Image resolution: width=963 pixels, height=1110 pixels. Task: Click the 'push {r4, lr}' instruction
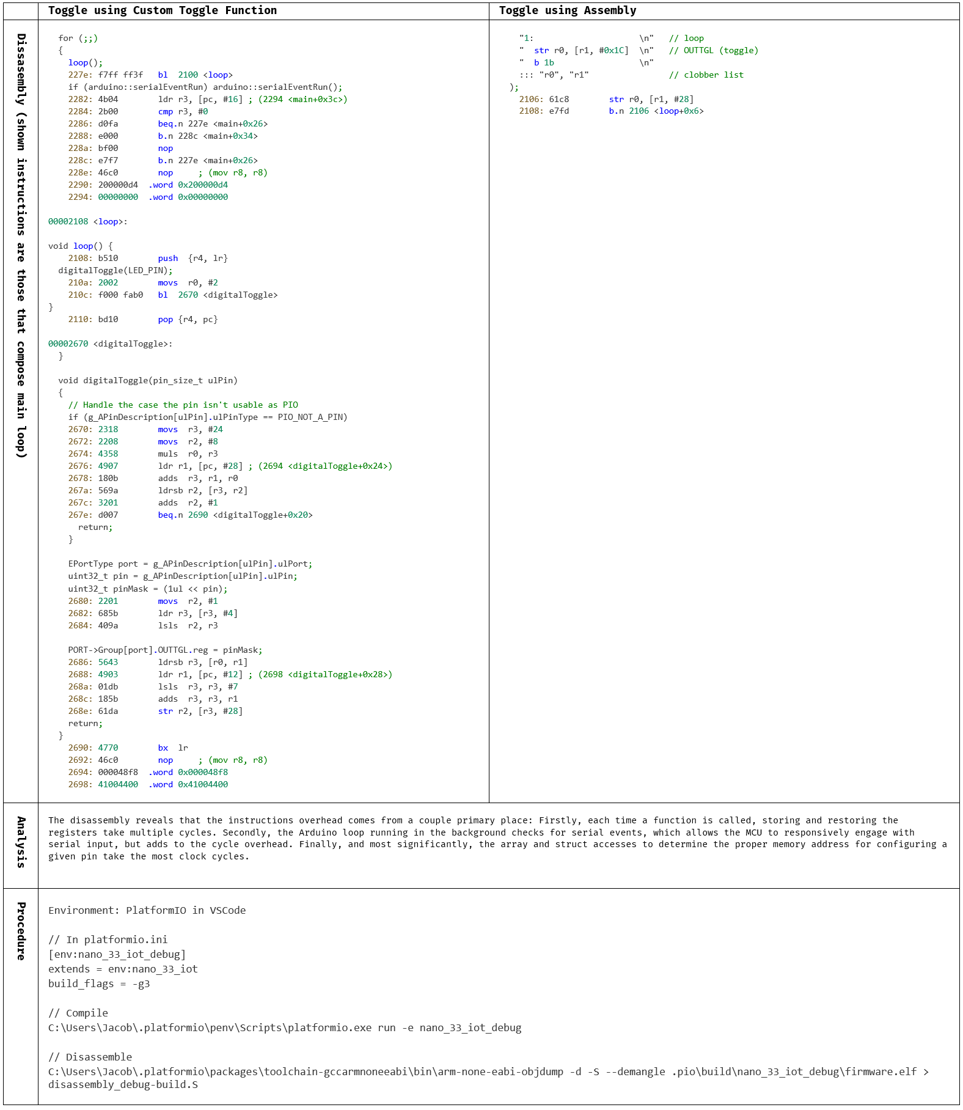[192, 259]
